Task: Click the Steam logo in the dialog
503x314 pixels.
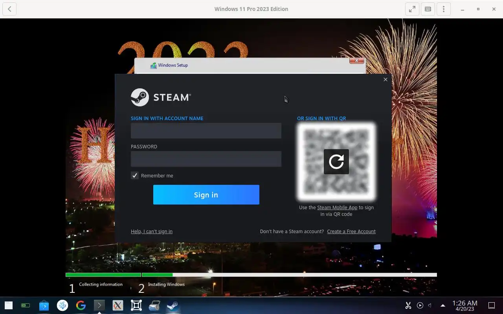Action: pos(161,97)
